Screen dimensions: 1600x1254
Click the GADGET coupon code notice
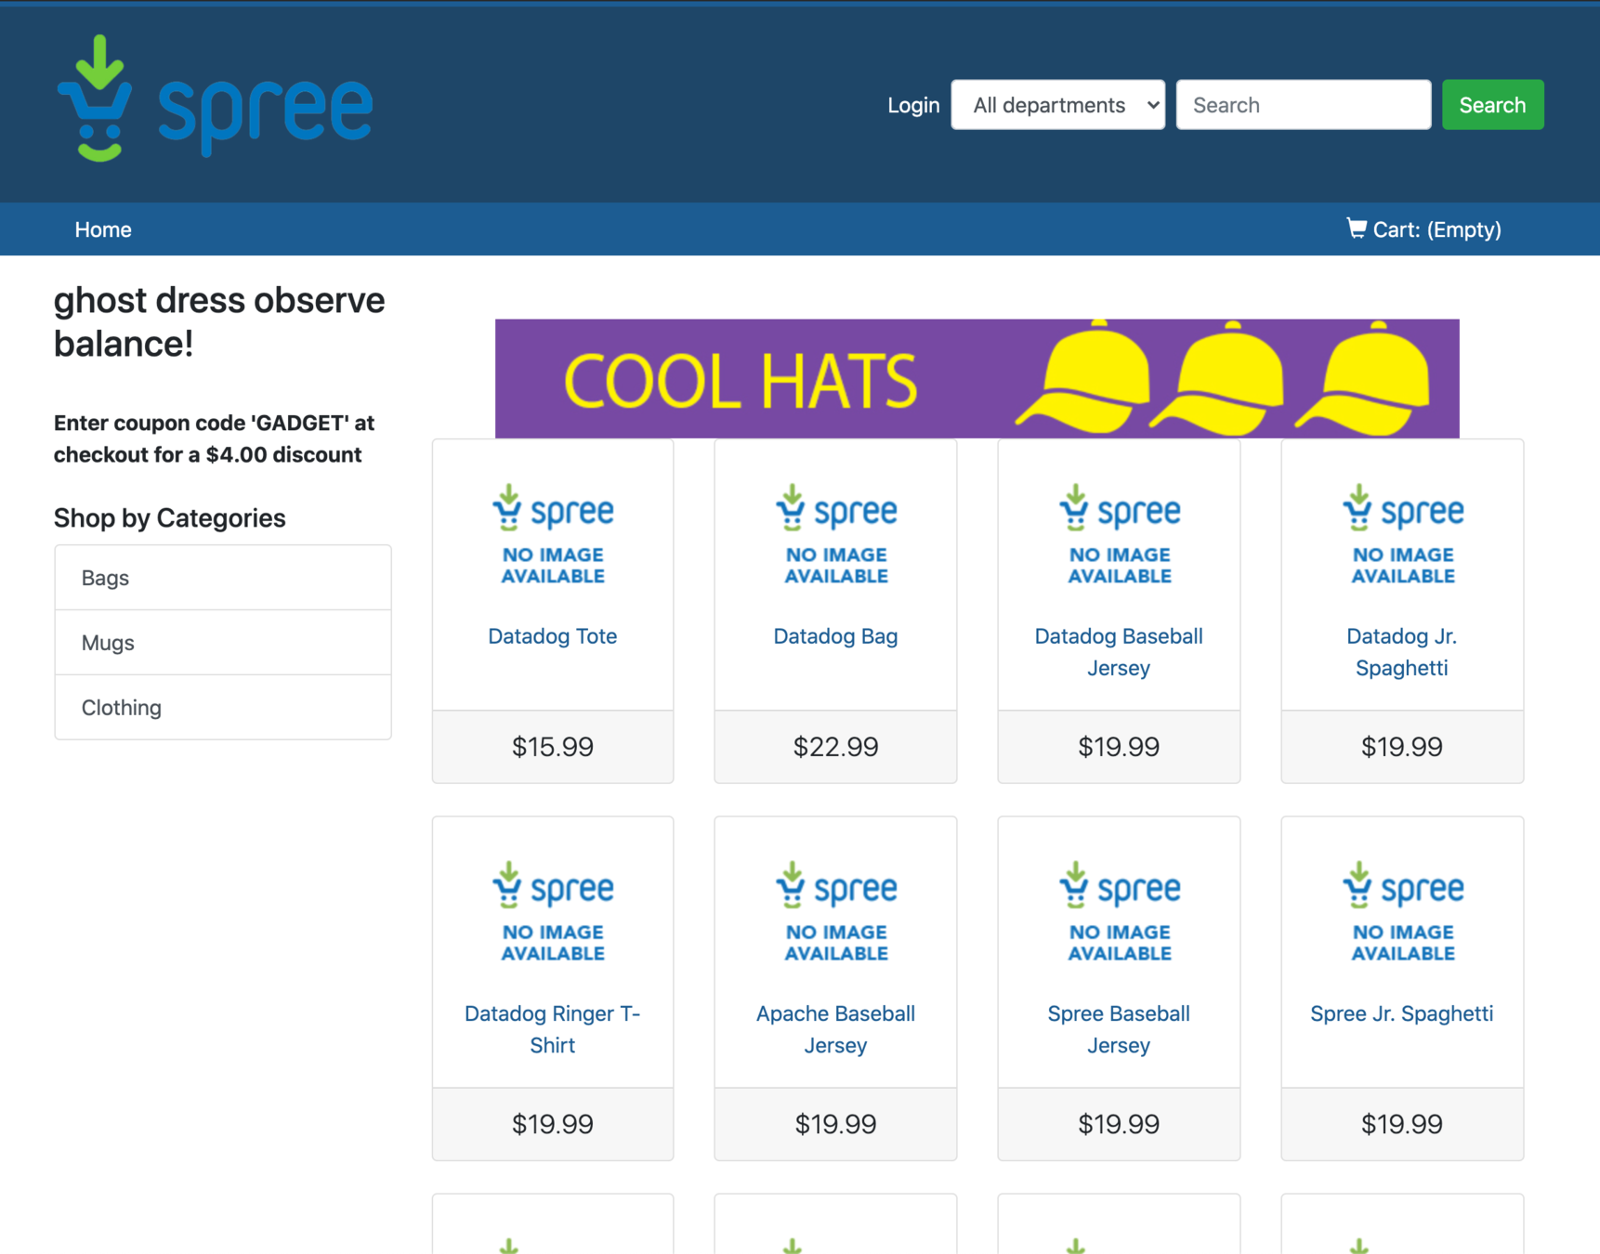[x=214, y=438]
